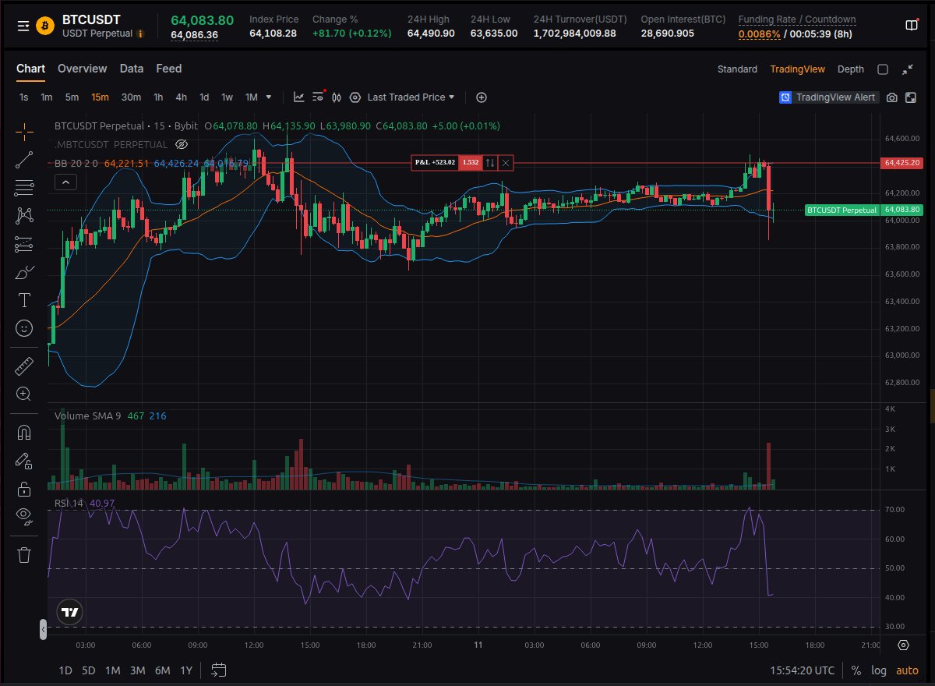Select the brush drawing tool

coord(24,272)
